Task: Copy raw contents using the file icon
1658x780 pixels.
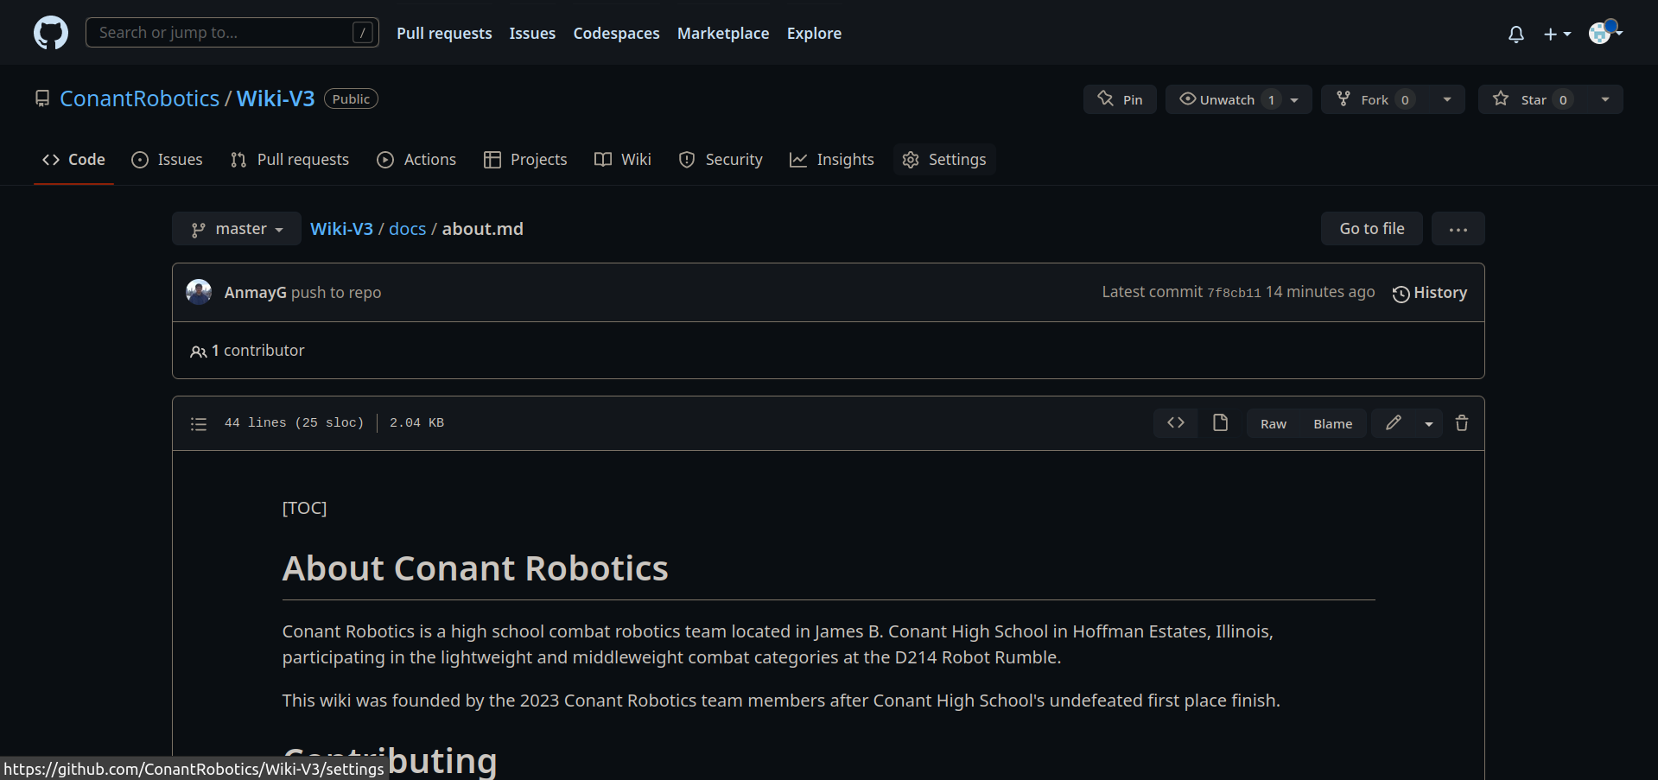Action: point(1220,423)
